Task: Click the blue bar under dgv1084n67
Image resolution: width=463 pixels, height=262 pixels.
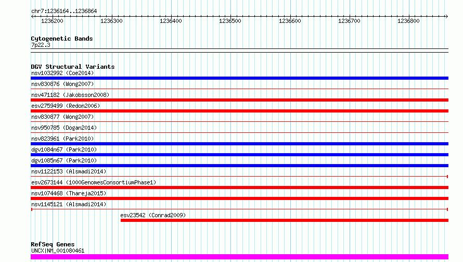Action: click(x=239, y=155)
